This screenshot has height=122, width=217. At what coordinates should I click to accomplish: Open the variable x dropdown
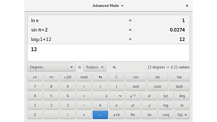click(x=108, y=96)
